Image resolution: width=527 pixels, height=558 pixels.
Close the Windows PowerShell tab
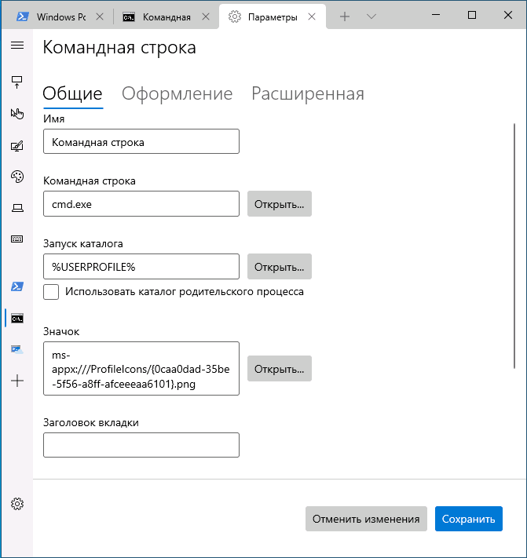coord(100,16)
